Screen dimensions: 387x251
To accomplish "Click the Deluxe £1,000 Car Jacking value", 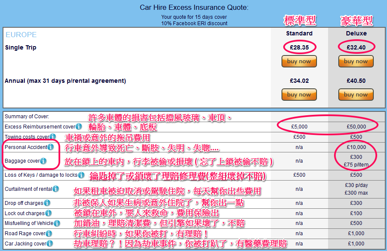I will [x=356, y=244].
